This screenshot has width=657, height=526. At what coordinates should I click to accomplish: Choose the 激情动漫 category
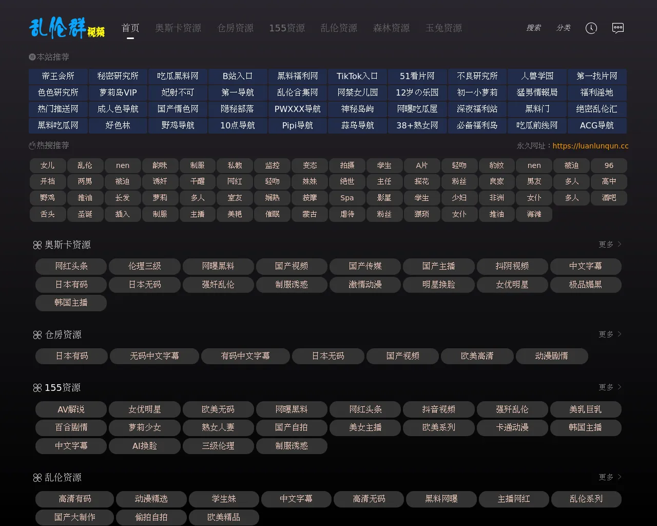(x=365, y=285)
